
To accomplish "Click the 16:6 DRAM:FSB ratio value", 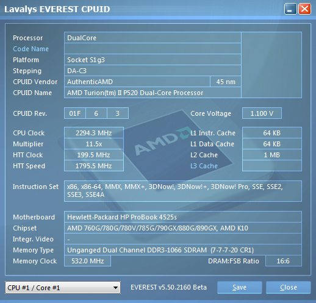I will pos(283,261).
